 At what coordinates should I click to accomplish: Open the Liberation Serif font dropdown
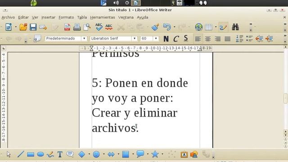coord(135,39)
